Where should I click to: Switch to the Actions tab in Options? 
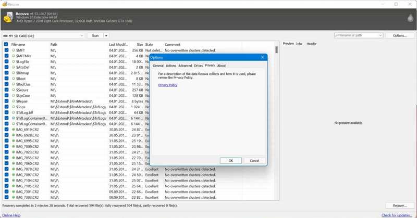point(171,66)
